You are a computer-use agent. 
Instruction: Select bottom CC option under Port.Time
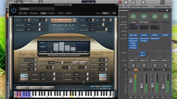[x=103, y=79]
